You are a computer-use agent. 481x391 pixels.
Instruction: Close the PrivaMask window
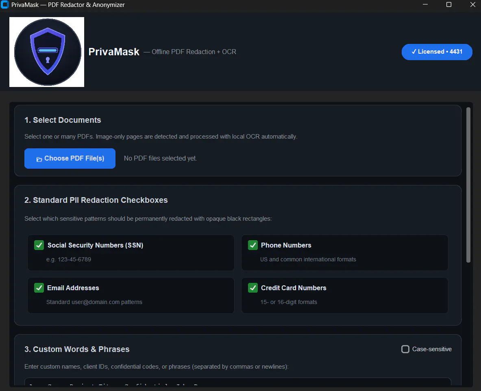pos(473,4)
